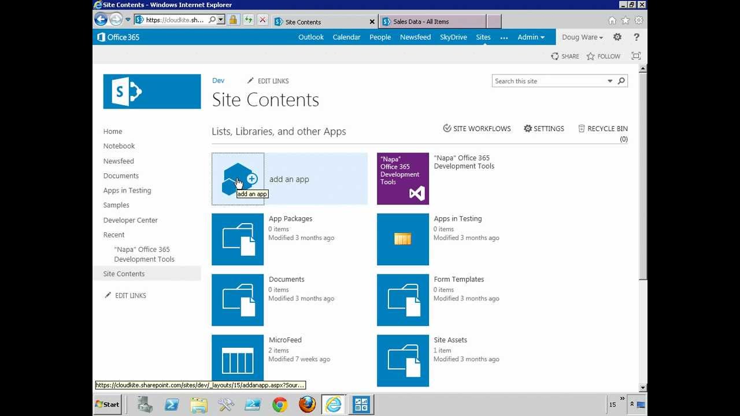This screenshot has height=416, width=740.
Task: Open the Documents library tile icon
Action: click(238, 300)
